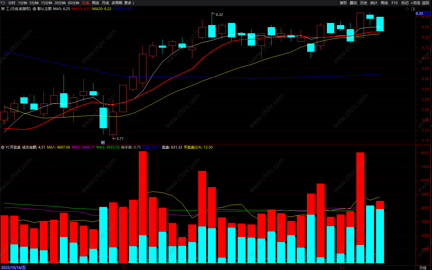Screen dimensions: 432x270
Task: Expand the 更多 more periods menu
Action: pos(129,3)
